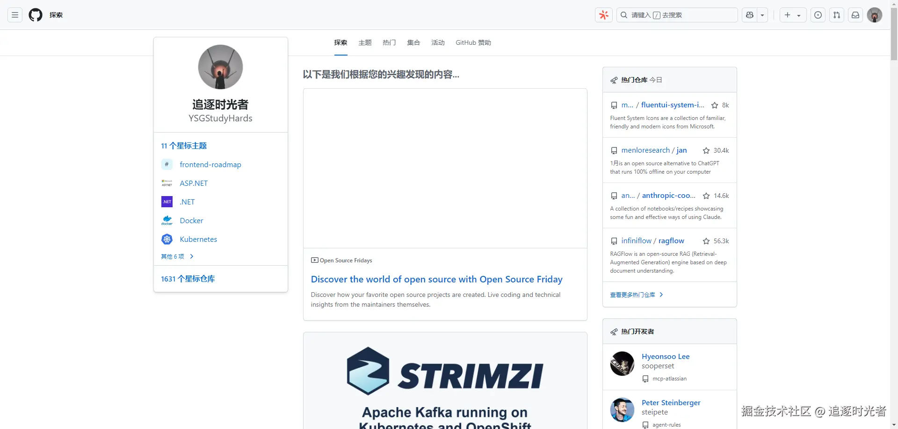
Task: Click repo icon beside menloresearch / jan
Action: coord(614,151)
